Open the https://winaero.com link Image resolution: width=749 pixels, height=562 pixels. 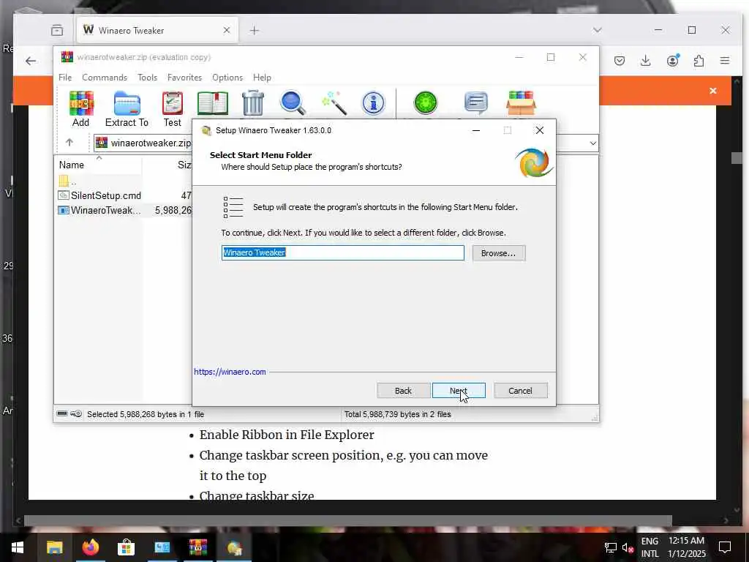pyautogui.click(x=230, y=372)
